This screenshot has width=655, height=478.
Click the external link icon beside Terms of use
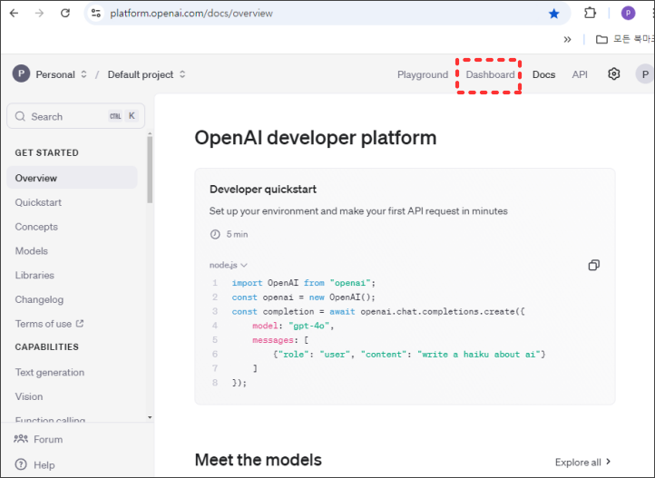pos(80,324)
